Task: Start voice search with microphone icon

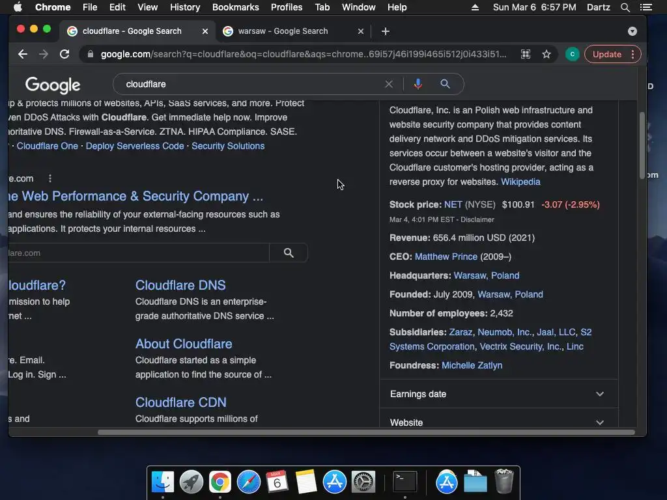Action: pyautogui.click(x=418, y=84)
